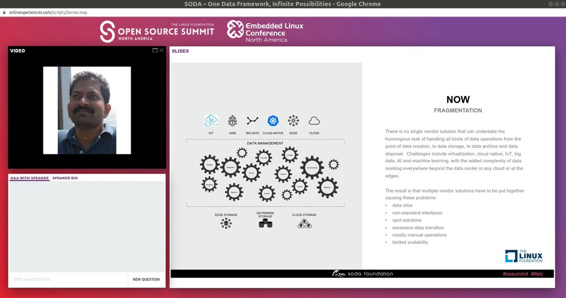The image size is (566, 298).
Task: Click the FRAGMENTATION subtitle
Action: coord(458,111)
